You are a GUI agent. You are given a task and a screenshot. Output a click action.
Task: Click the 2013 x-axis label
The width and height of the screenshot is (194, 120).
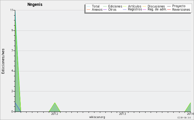point(122,114)
